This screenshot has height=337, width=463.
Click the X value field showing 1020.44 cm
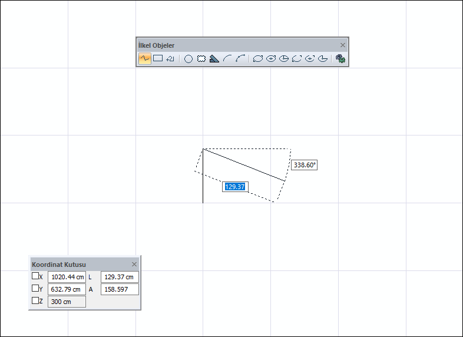tap(67, 277)
